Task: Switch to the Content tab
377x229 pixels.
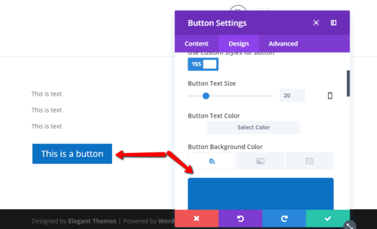Action: 197,44
